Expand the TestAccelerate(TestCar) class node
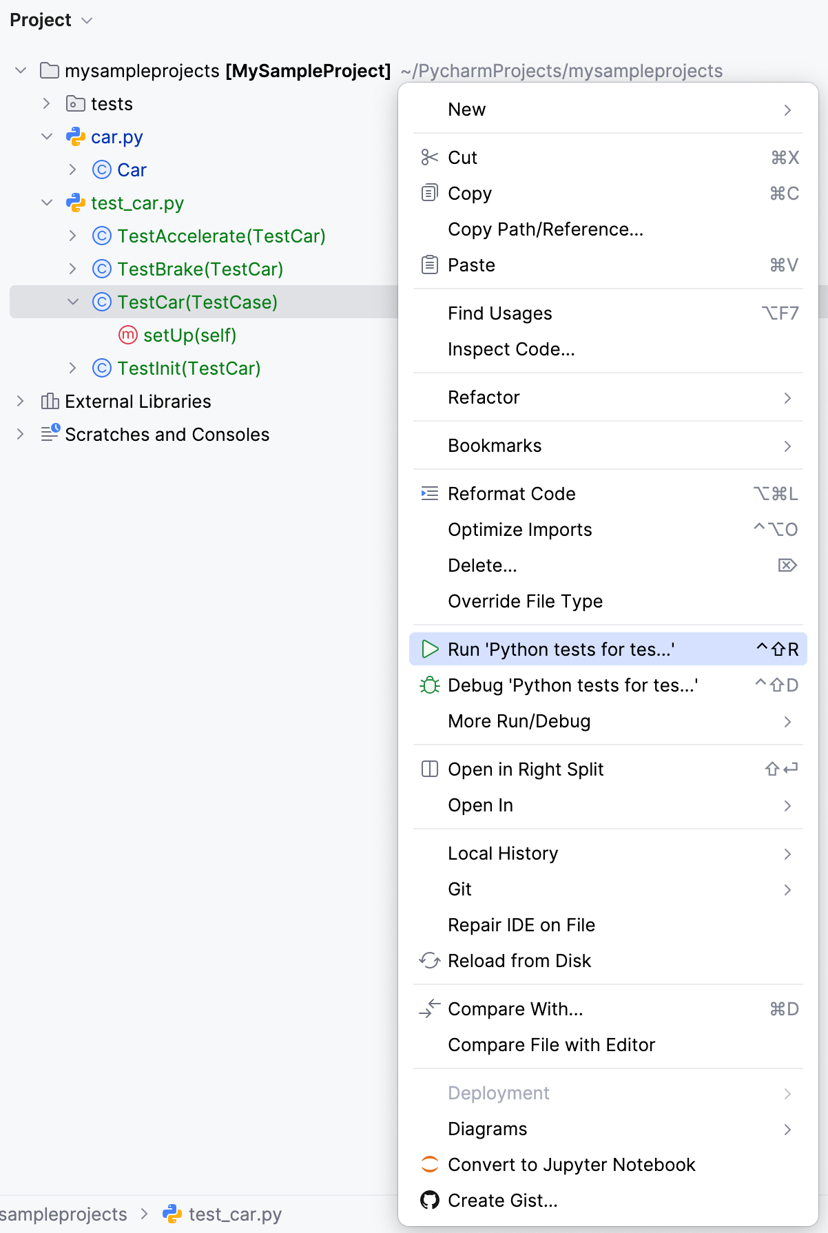The width and height of the screenshot is (828, 1233). (73, 236)
